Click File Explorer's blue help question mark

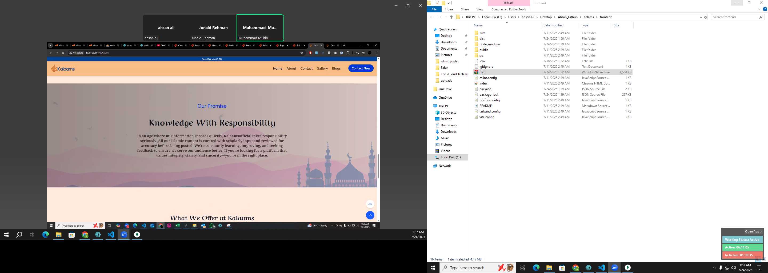[x=765, y=9]
